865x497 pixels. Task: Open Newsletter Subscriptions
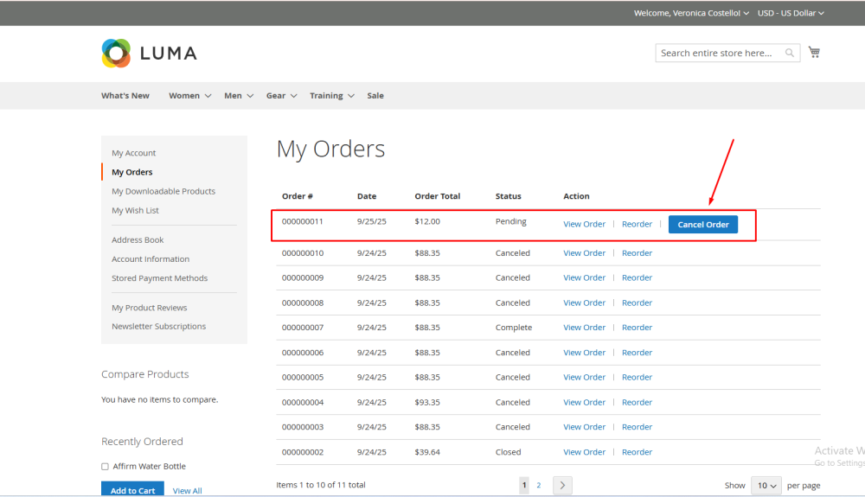[158, 326]
